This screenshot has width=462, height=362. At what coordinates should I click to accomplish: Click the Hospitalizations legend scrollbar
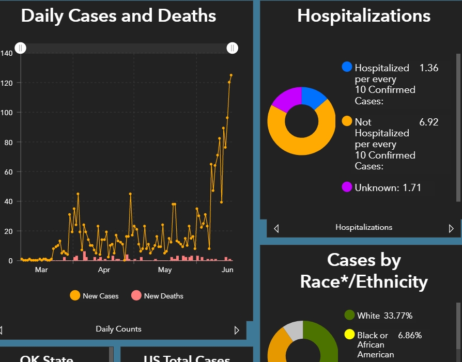point(458,128)
